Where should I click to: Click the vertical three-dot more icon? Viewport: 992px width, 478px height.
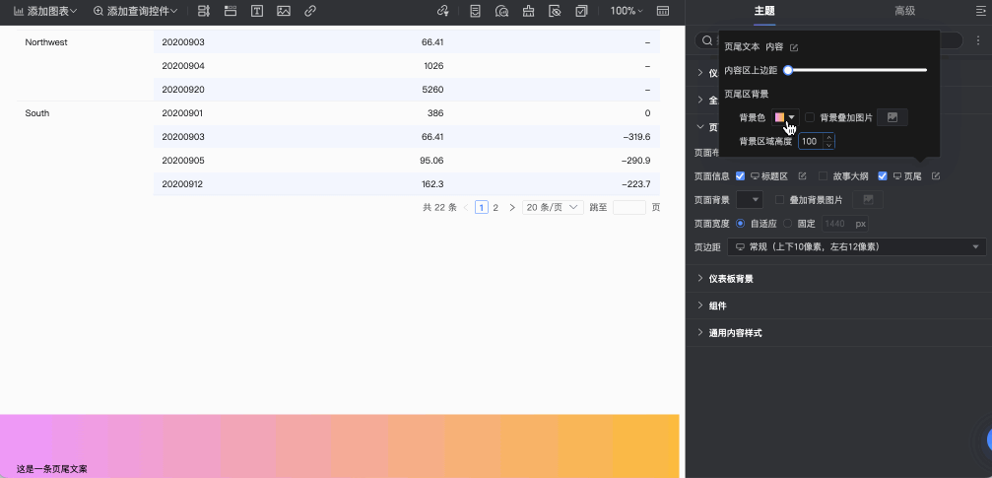978,40
